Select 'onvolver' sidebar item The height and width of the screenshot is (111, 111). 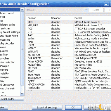pyautogui.click(x=5, y=58)
